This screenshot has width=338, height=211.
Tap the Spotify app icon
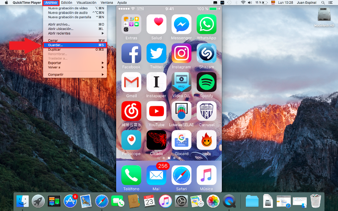(206, 82)
